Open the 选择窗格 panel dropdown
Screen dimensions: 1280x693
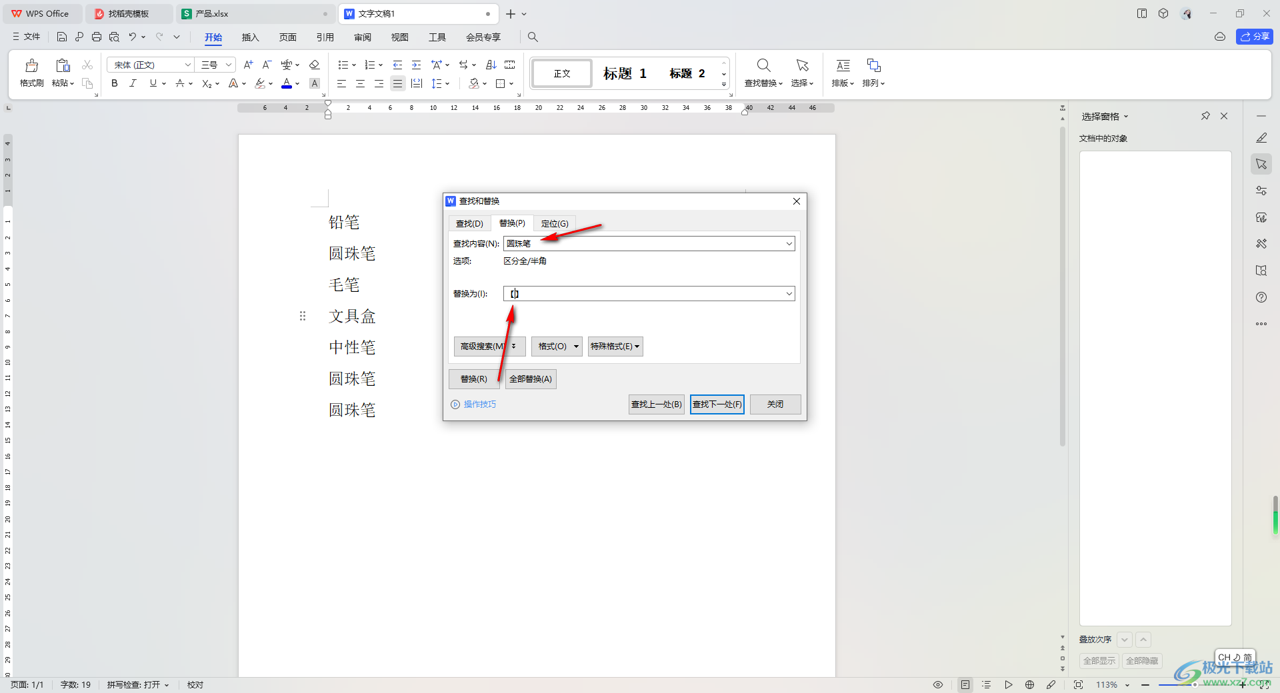coord(1126,117)
